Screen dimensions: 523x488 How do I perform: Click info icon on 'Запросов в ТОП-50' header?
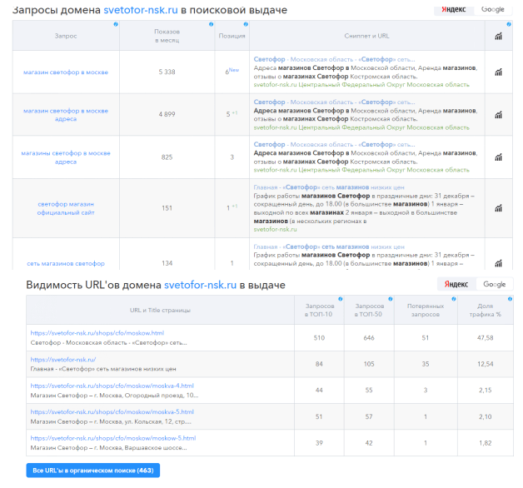tap(391, 299)
